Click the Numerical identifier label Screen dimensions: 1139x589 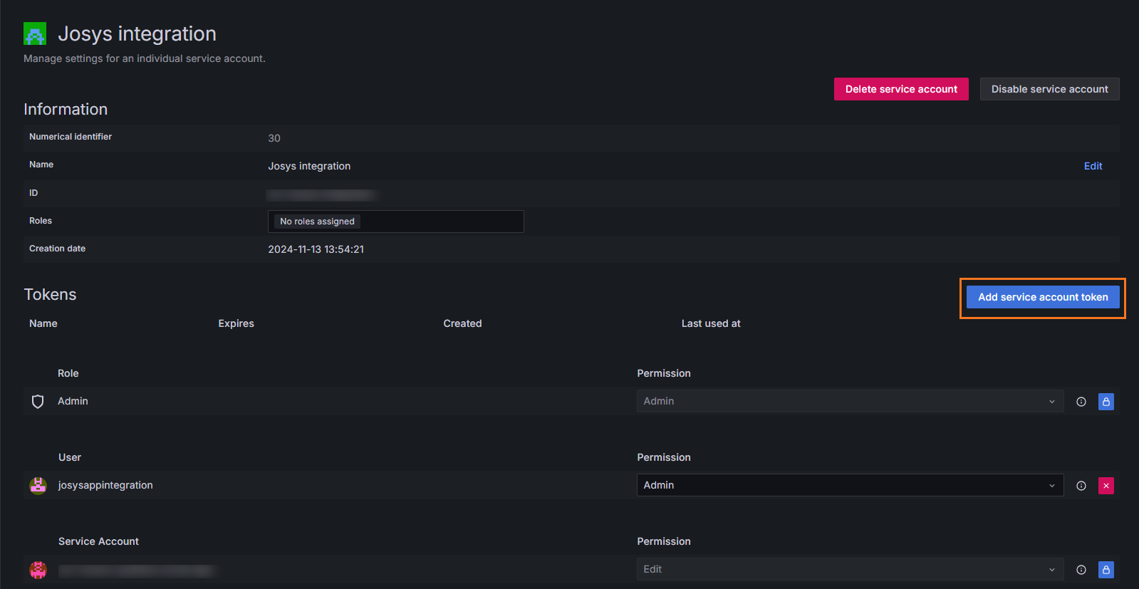[71, 137]
